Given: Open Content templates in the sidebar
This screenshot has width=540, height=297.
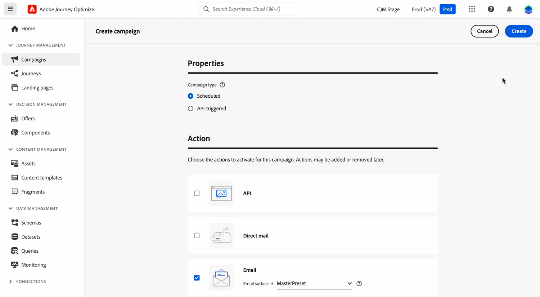Looking at the screenshot, I should 41,178.
